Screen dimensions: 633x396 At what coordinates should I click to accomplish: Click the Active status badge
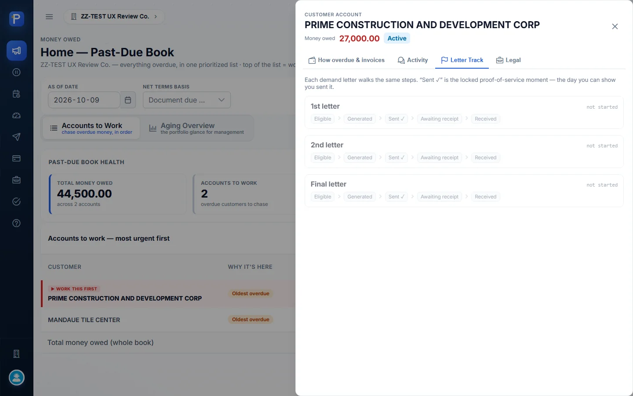397,38
